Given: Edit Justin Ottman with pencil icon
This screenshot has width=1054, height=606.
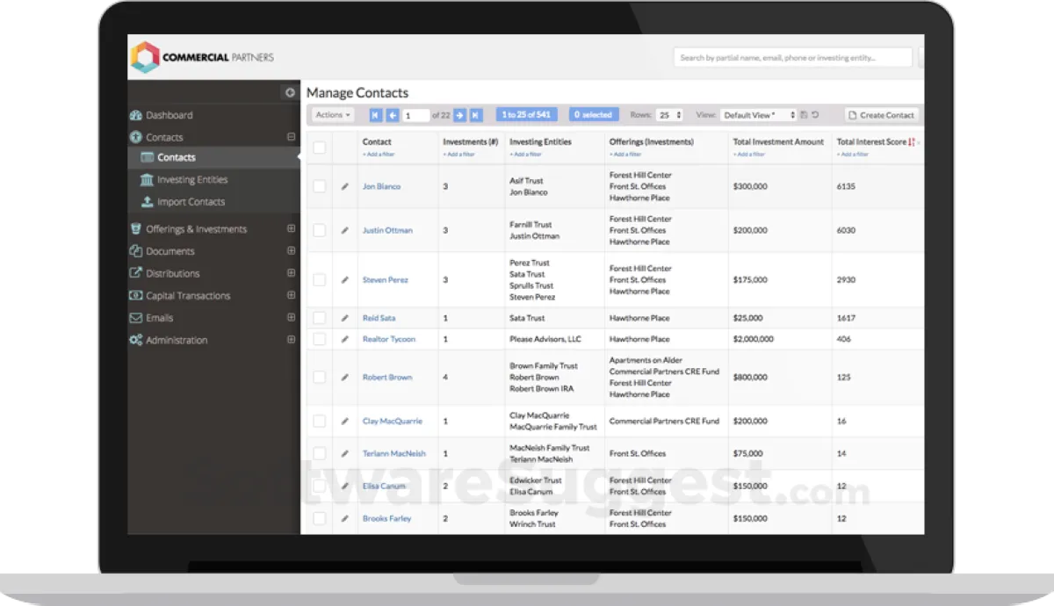Looking at the screenshot, I should pyautogui.click(x=345, y=230).
